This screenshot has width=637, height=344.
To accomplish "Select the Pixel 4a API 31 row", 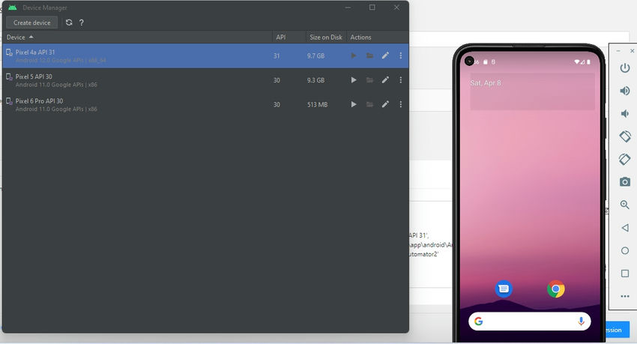I will pyautogui.click(x=205, y=55).
